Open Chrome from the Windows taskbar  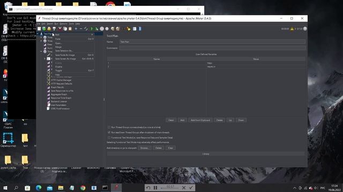[x=83, y=188]
